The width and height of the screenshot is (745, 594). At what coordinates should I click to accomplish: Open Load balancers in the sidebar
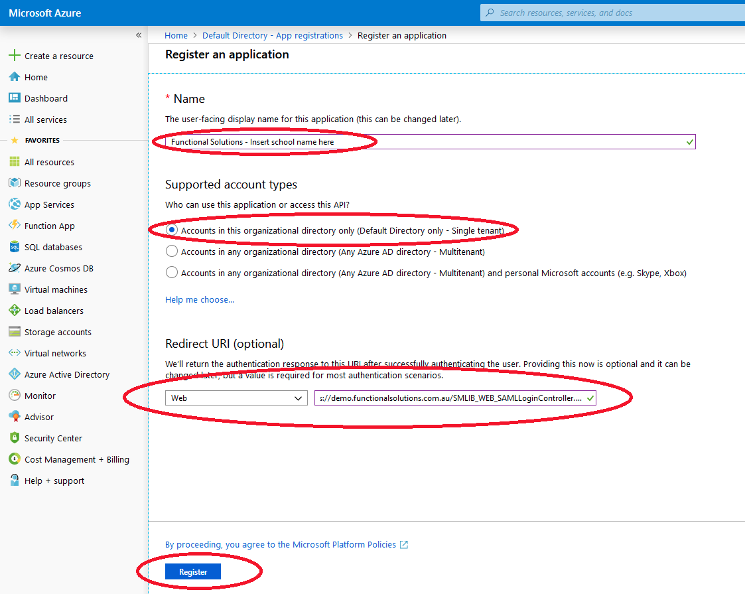point(54,311)
